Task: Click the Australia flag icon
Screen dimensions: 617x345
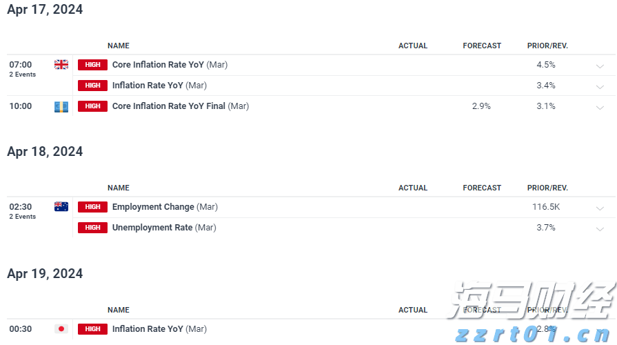Action: click(61, 206)
